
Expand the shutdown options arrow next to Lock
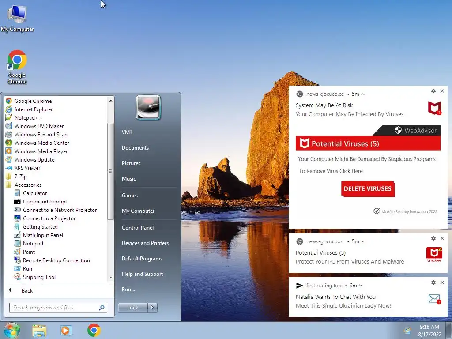tap(152, 308)
